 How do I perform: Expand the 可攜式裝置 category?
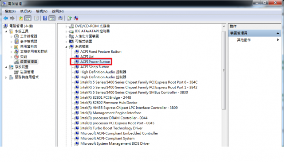tap(66, 42)
